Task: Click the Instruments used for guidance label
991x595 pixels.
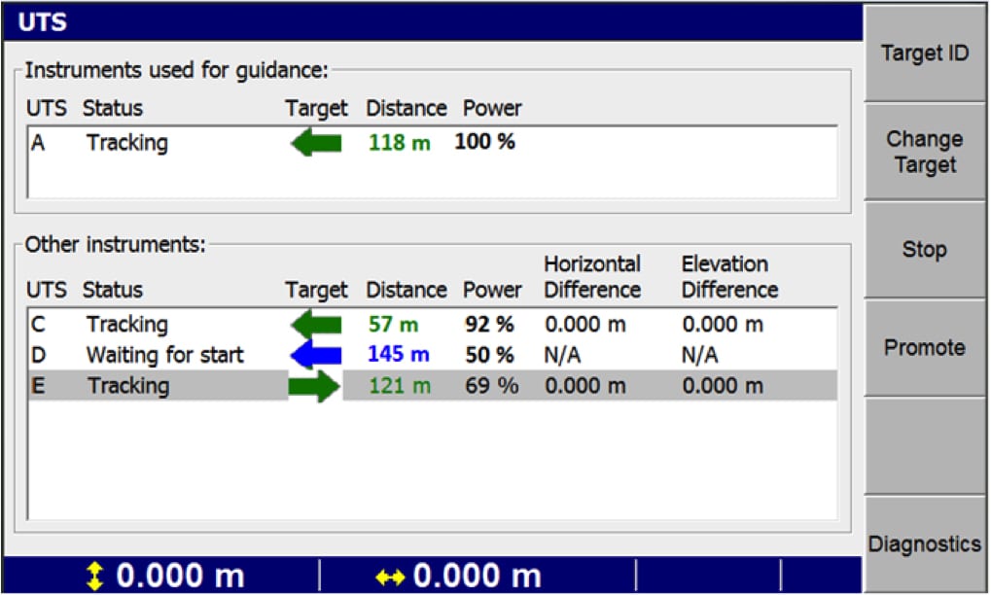Action: 177,70
